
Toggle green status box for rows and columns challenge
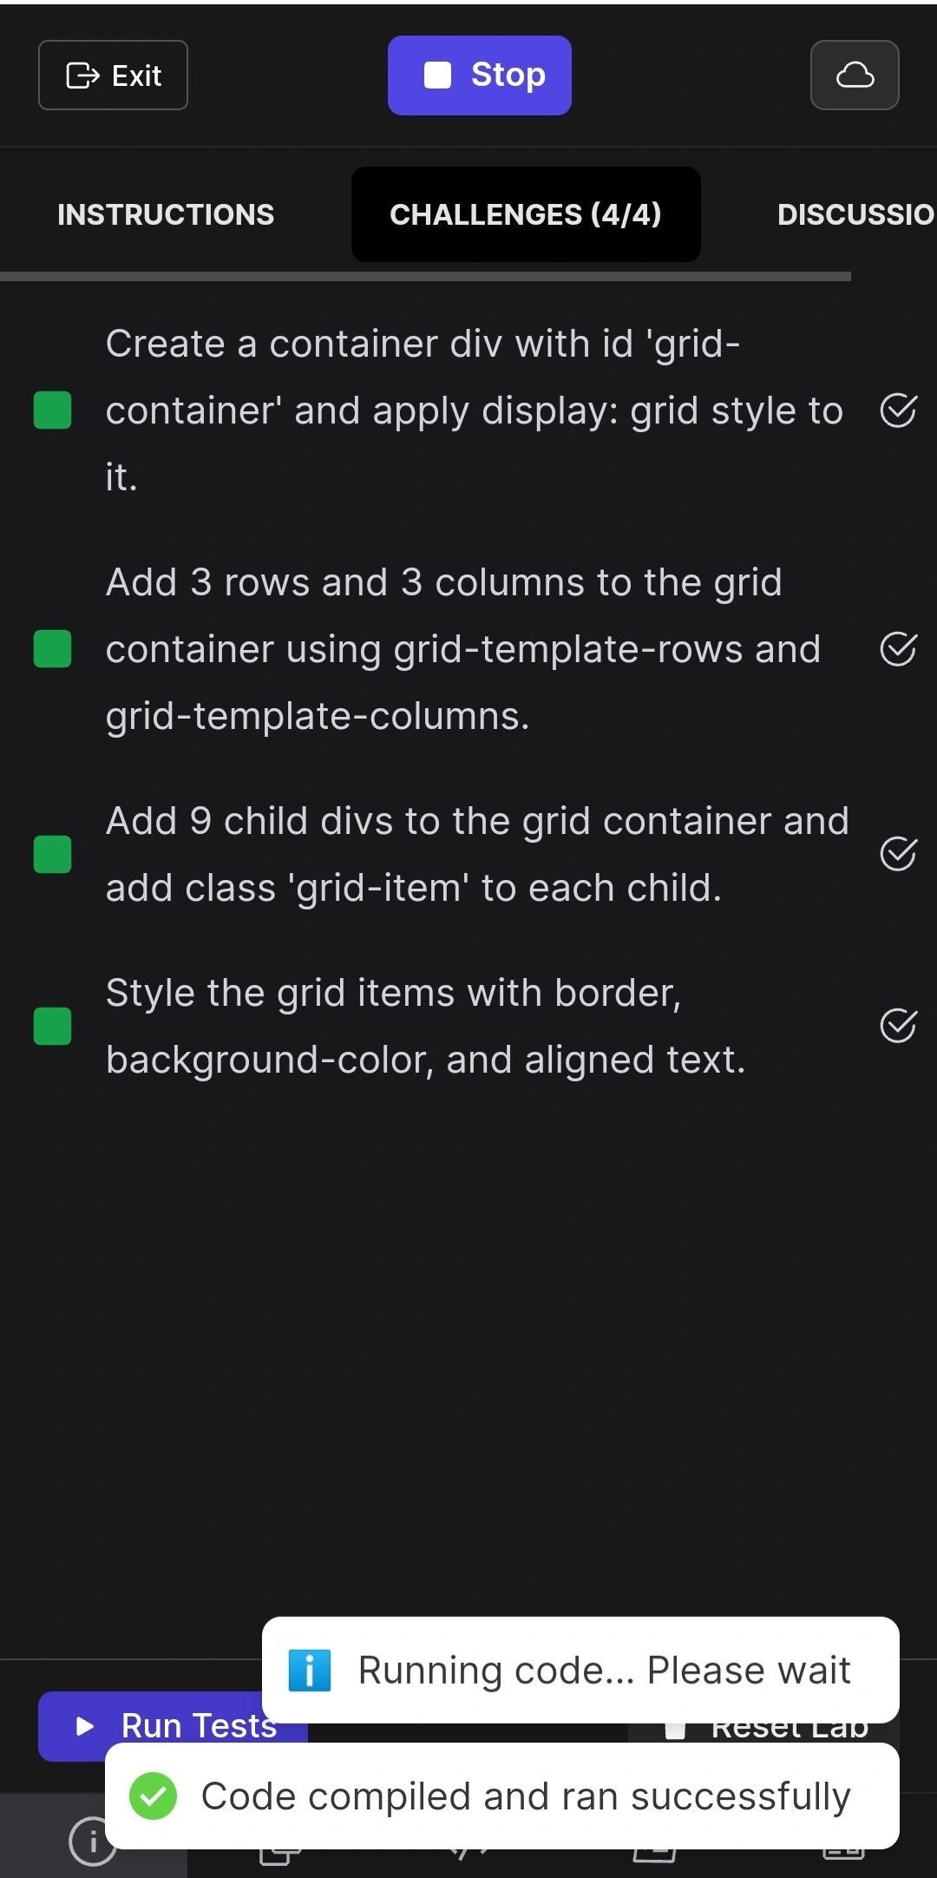52,649
